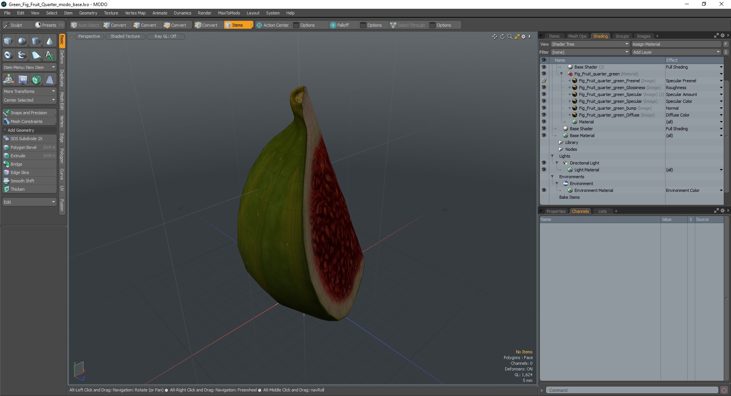The height and width of the screenshot is (396, 731).
Task: Select the Sphere primitive tool
Action: [22, 41]
